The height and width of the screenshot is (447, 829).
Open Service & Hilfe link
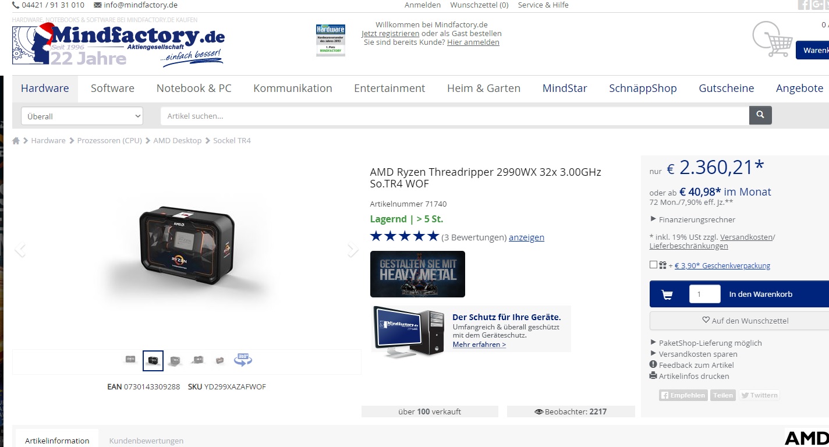[543, 5]
